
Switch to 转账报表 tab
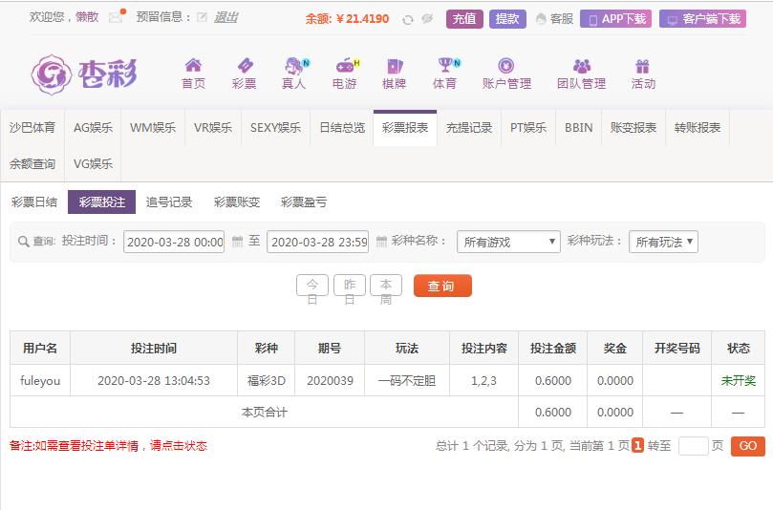click(x=698, y=128)
